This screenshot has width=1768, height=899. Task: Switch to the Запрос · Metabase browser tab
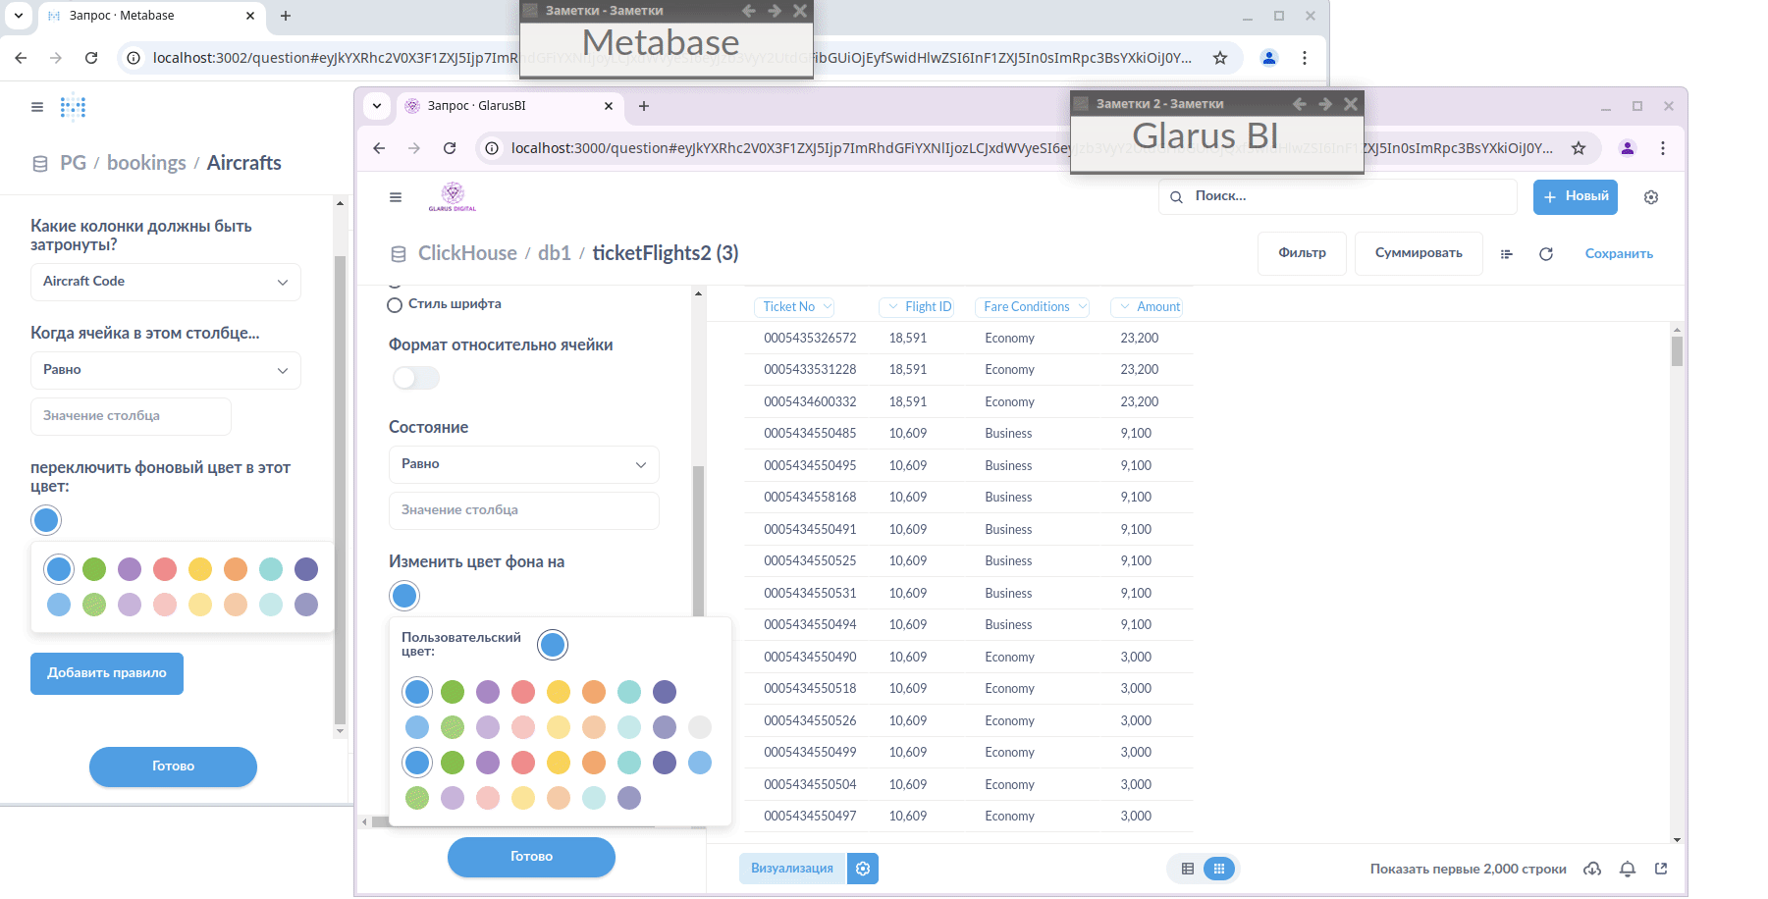click(147, 16)
